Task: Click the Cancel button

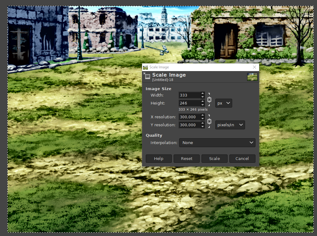Action: (242, 158)
